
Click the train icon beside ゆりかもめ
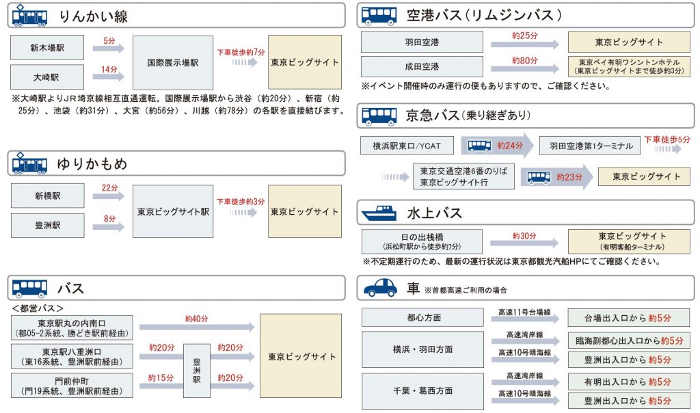click(x=30, y=164)
